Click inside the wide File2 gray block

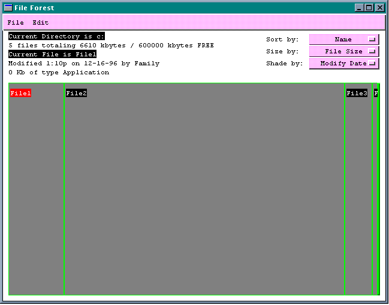pos(204,192)
